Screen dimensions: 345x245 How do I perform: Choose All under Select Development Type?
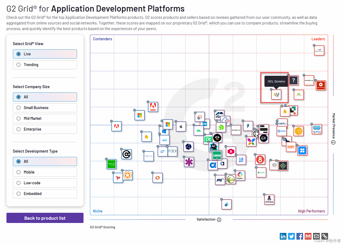[45, 161]
